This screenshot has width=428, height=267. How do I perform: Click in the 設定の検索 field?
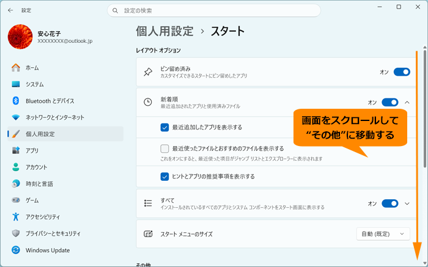214,10
